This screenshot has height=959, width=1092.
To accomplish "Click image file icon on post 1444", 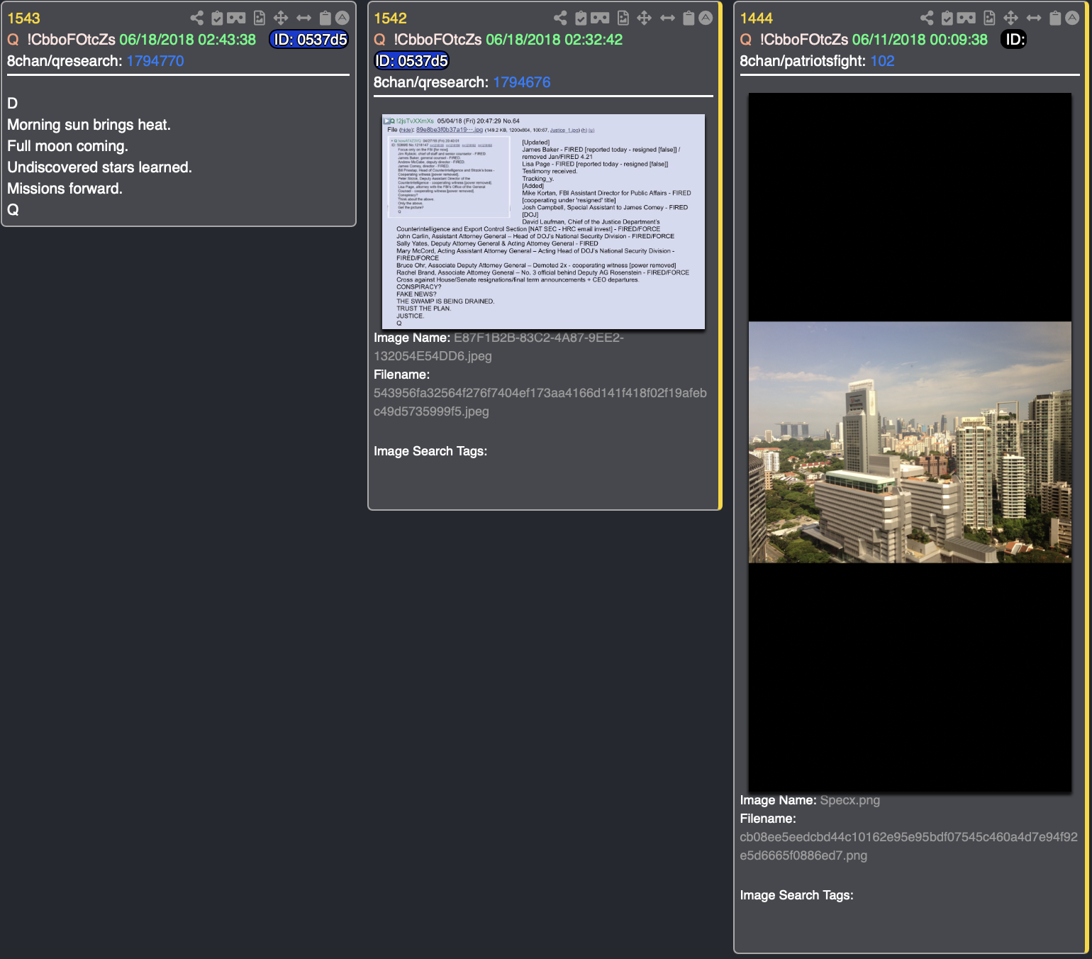I will [989, 18].
